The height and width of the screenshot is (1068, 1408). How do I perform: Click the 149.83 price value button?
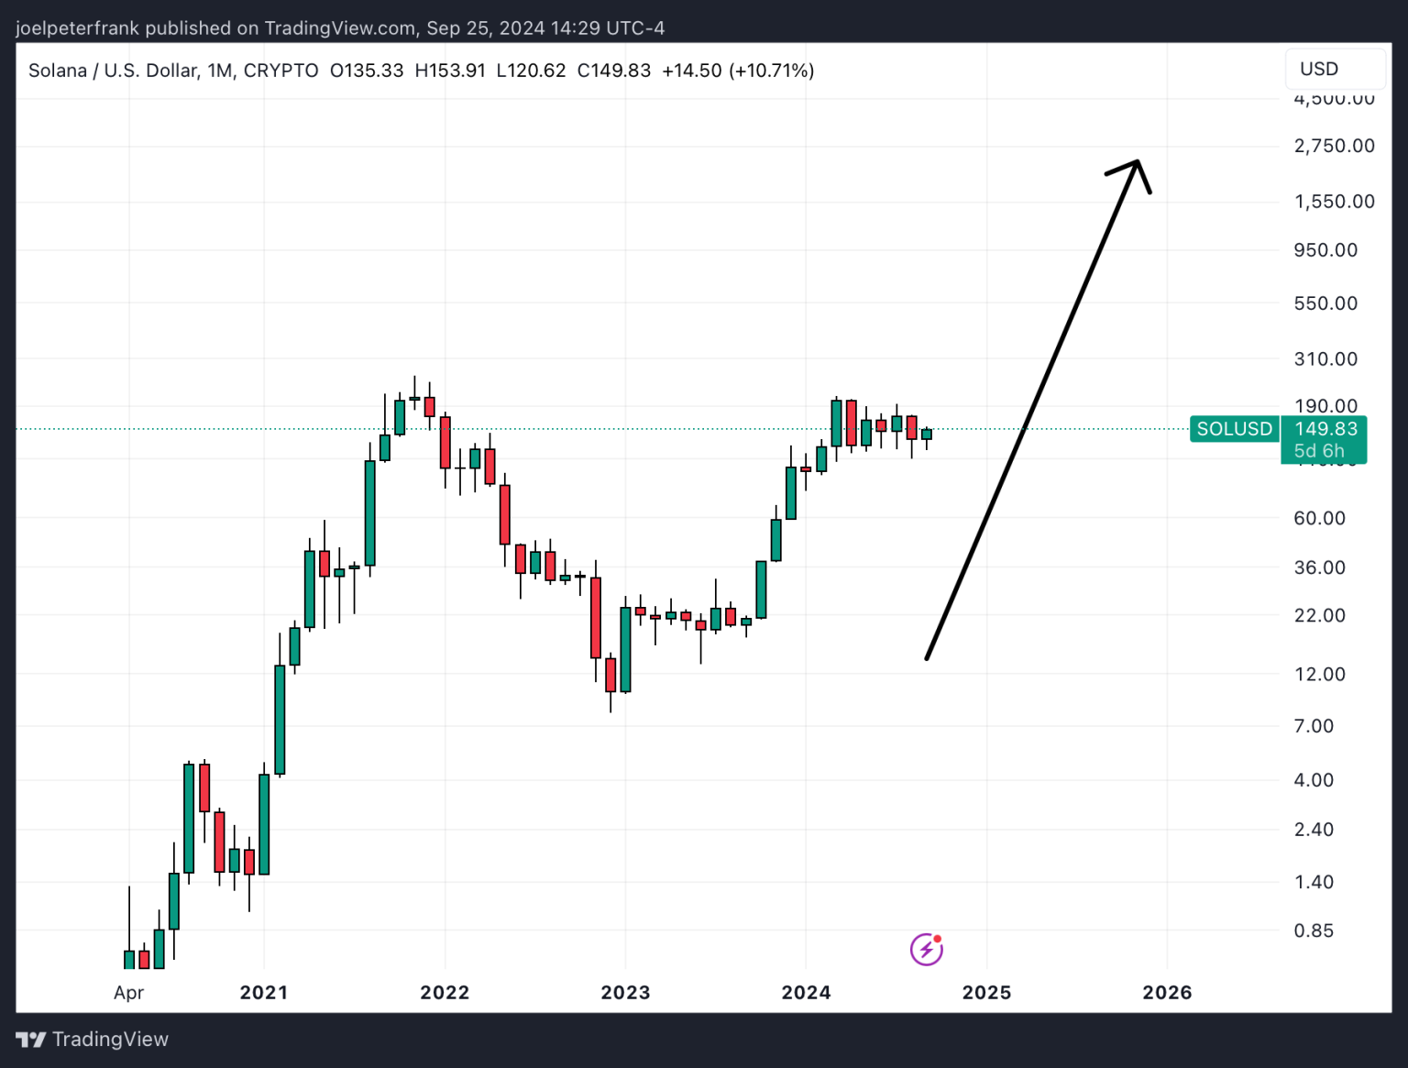coord(1326,428)
